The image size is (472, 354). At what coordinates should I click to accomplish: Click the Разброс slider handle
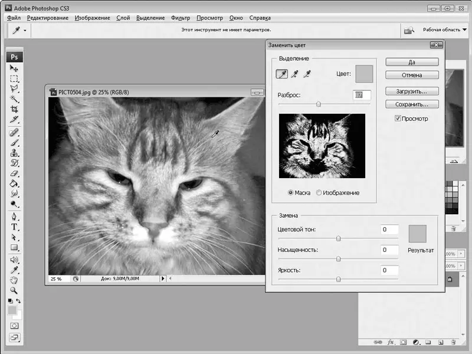click(319, 104)
